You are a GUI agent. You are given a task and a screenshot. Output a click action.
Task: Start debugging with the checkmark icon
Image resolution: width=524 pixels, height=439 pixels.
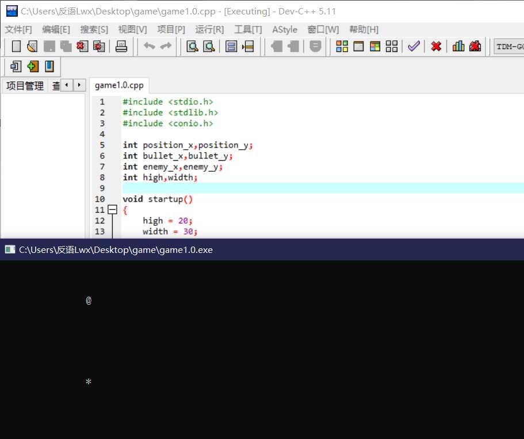click(414, 46)
